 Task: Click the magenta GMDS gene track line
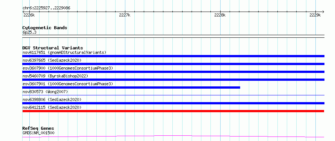[x=173, y=137]
